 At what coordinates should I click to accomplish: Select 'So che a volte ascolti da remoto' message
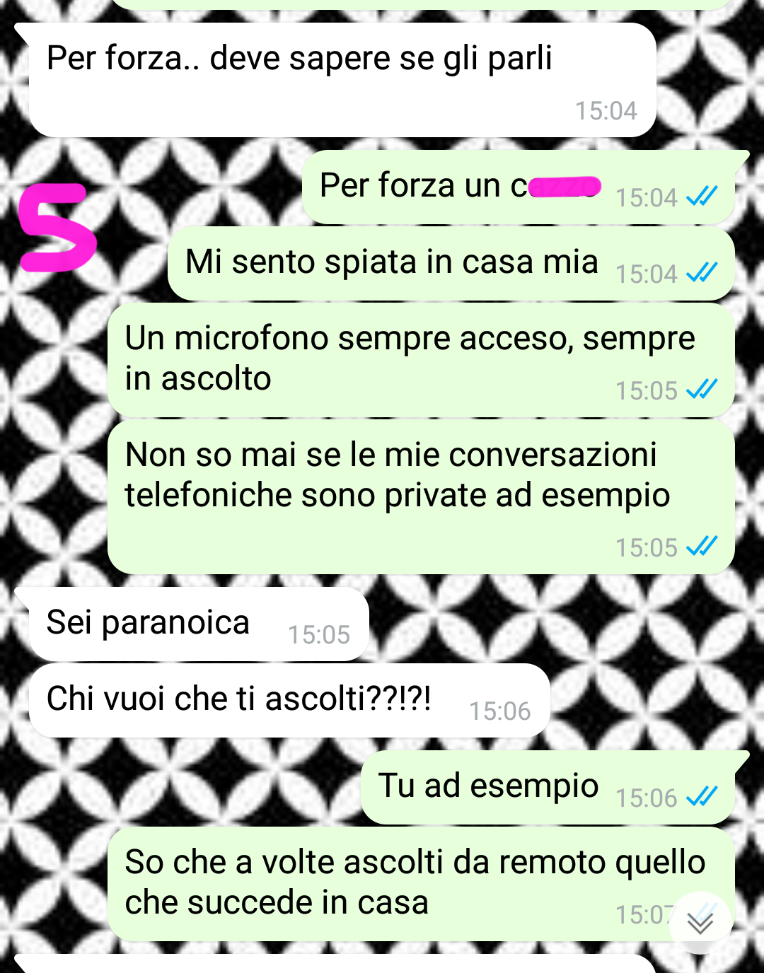[421, 884]
